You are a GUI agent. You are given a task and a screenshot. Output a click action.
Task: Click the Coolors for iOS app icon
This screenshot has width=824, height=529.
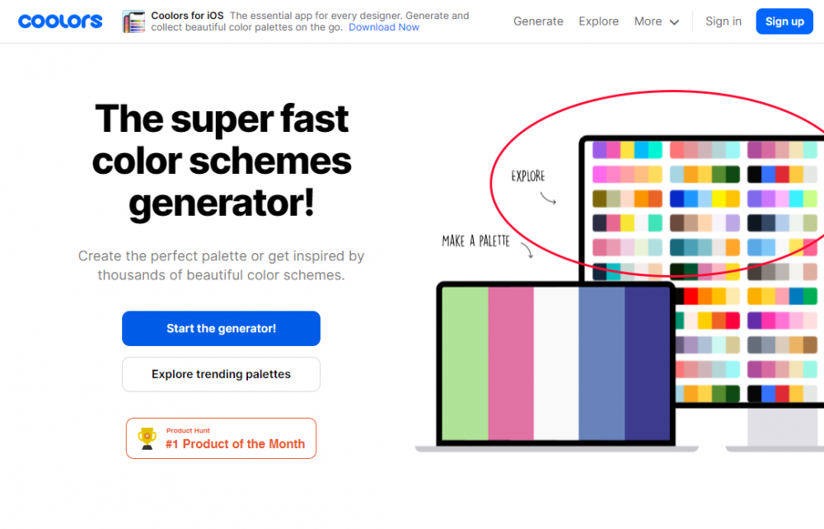[133, 21]
